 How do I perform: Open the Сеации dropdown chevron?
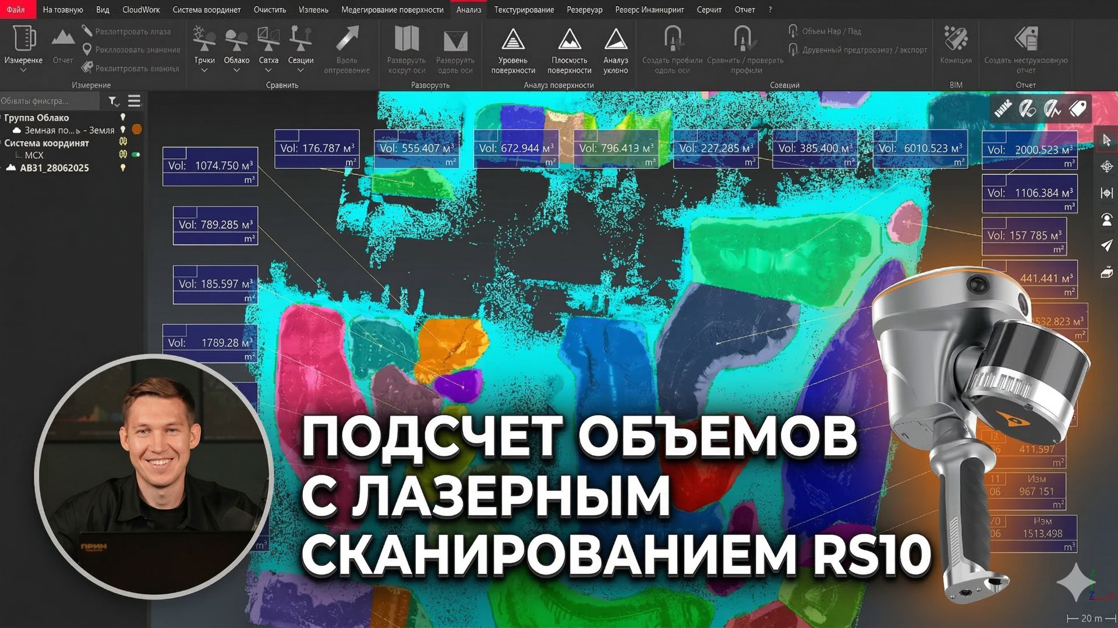[x=300, y=70]
